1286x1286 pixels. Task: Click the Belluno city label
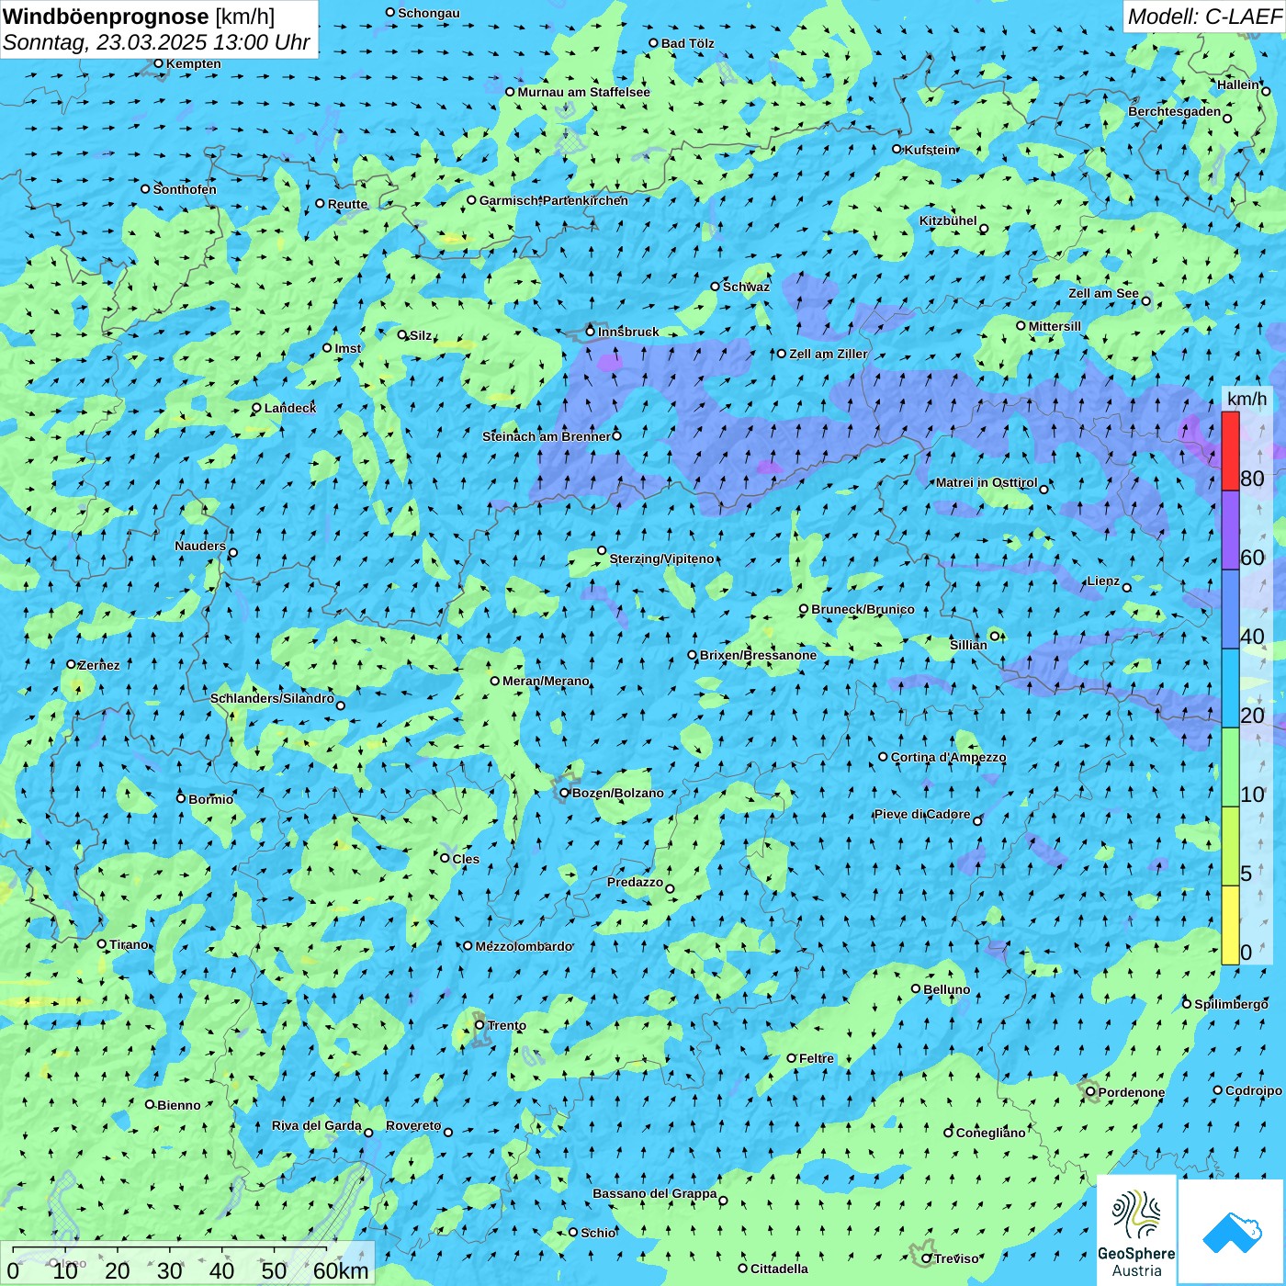[946, 989]
